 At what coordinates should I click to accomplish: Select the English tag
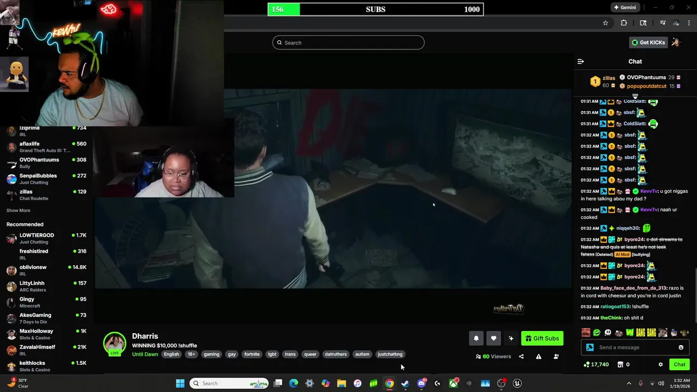[172, 354]
